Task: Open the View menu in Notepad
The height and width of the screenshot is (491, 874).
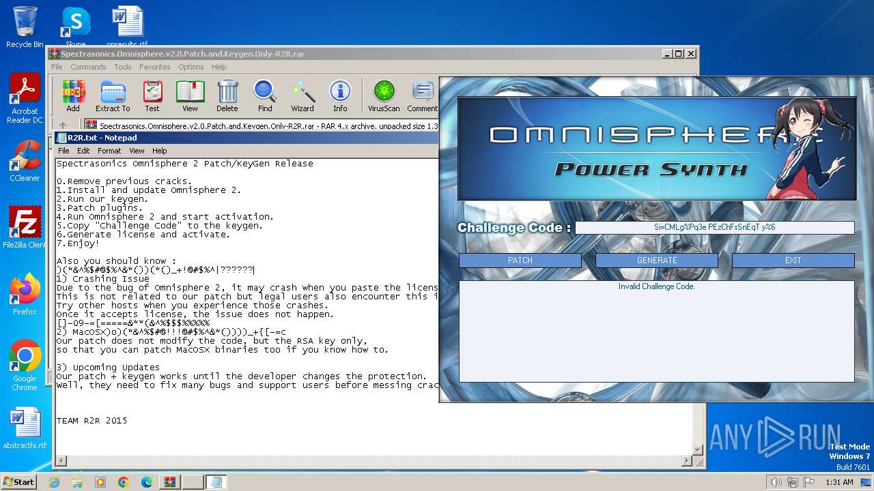Action: pos(137,151)
